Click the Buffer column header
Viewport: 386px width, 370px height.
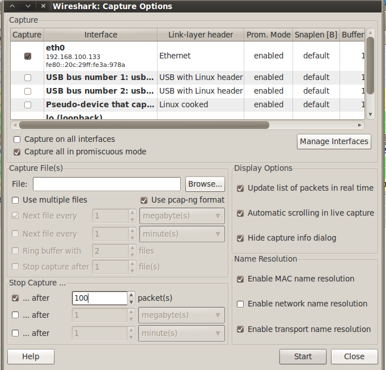(x=353, y=35)
